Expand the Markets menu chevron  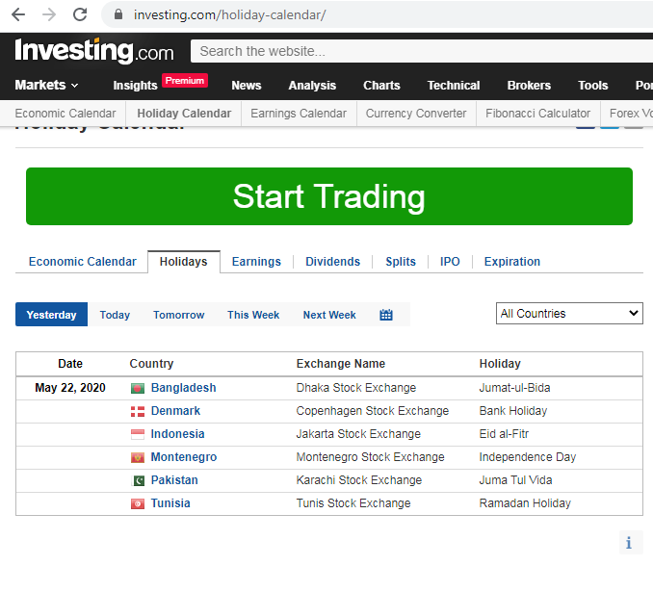[x=75, y=86]
